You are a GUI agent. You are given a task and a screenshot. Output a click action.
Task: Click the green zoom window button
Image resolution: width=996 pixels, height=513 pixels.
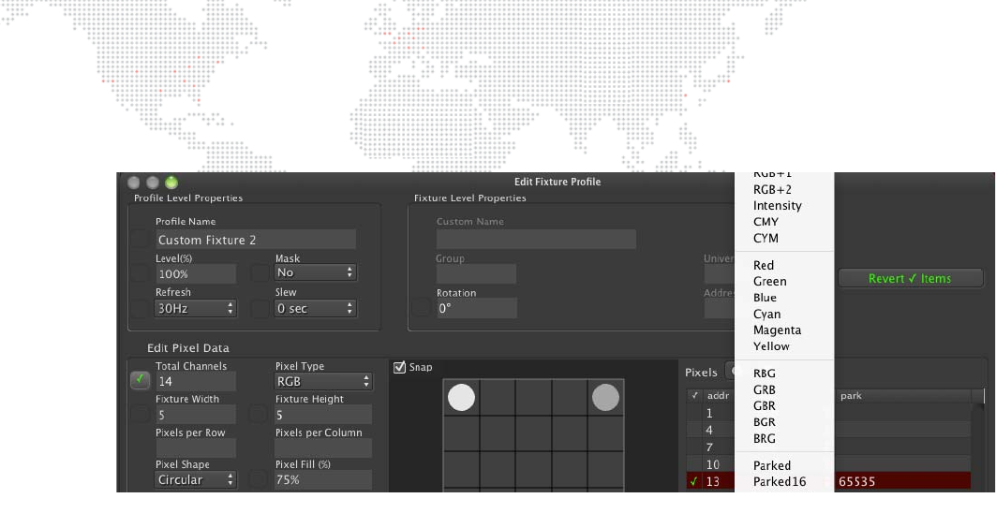tap(171, 183)
